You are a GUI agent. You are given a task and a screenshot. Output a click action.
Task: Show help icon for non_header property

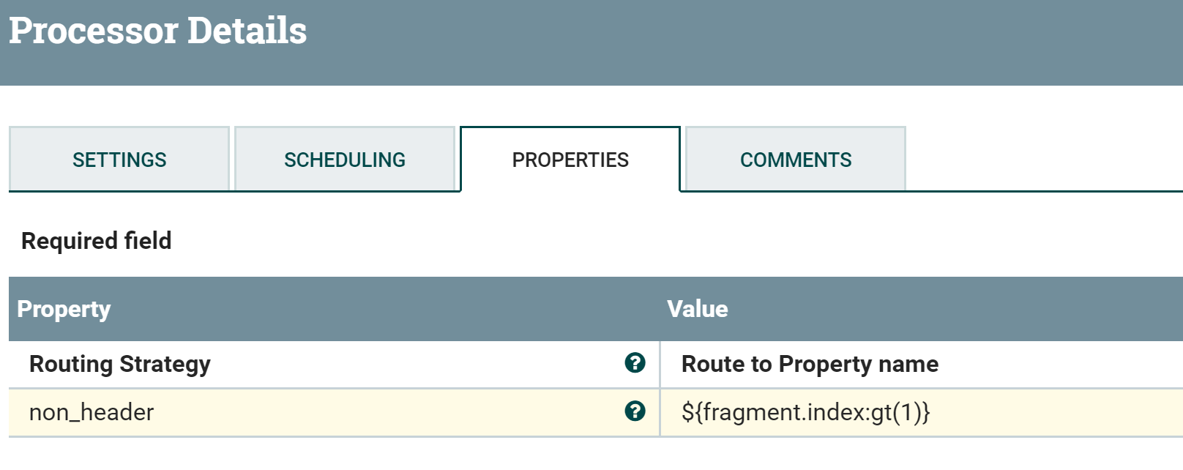pyautogui.click(x=635, y=411)
